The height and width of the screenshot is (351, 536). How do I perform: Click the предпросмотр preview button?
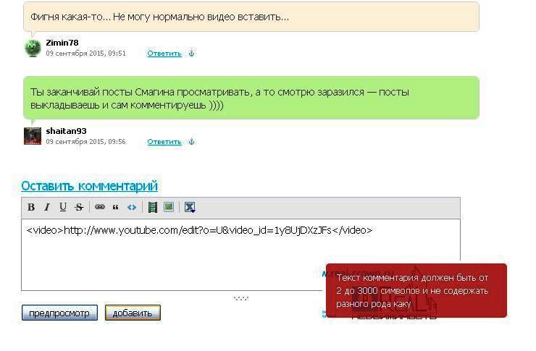coord(59,313)
